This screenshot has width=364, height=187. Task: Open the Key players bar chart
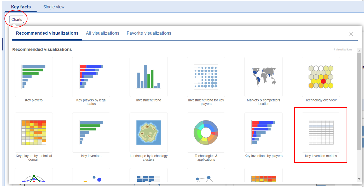pyautogui.click(x=34, y=77)
